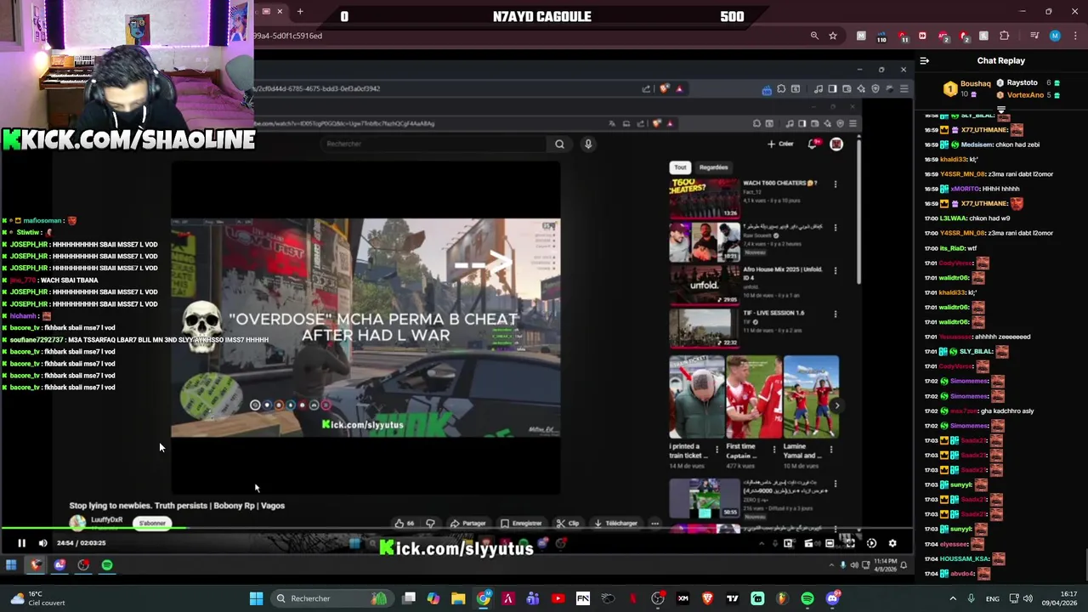Open the Chrome profile avatar M
The width and height of the screenshot is (1088, 612).
click(x=1055, y=36)
